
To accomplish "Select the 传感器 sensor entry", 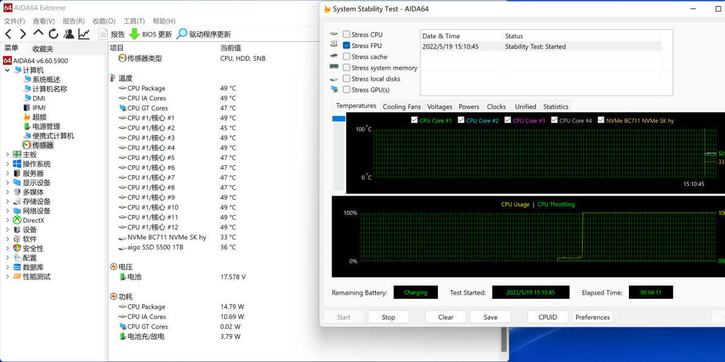I will (x=43, y=145).
